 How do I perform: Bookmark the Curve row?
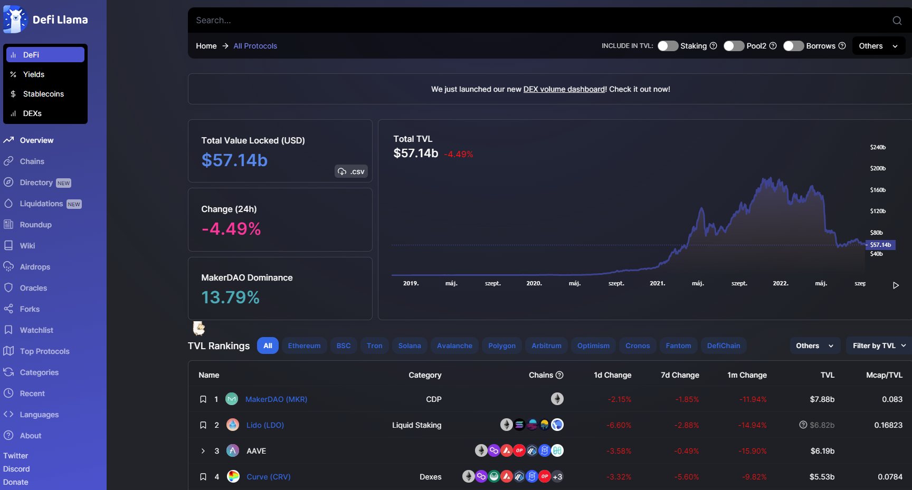pyautogui.click(x=203, y=477)
